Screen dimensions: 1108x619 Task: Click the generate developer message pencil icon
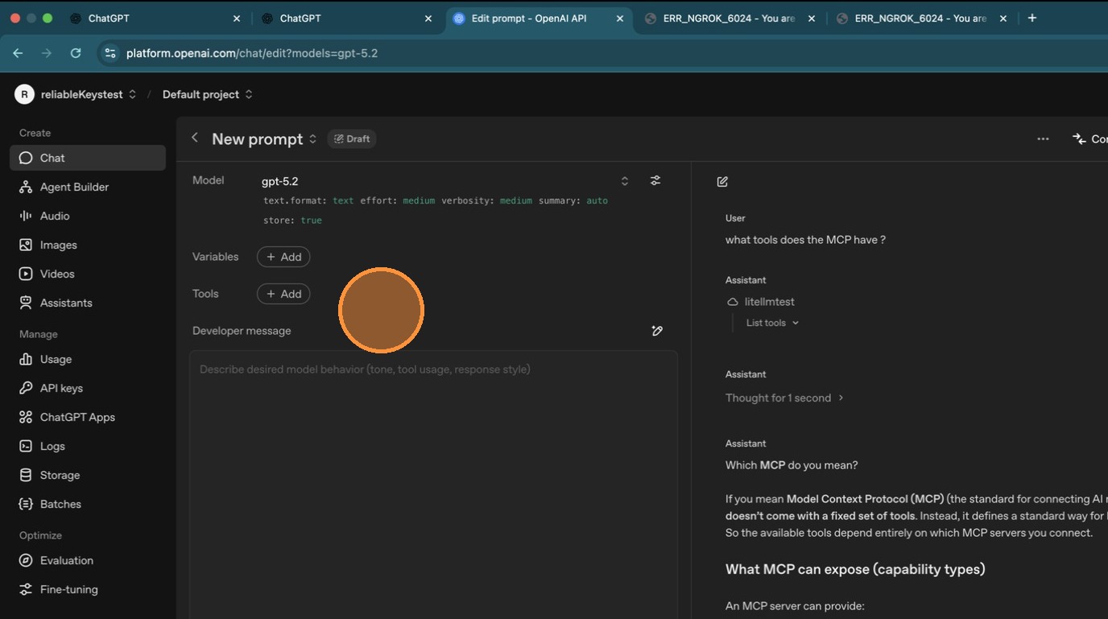tap(657, 331)
